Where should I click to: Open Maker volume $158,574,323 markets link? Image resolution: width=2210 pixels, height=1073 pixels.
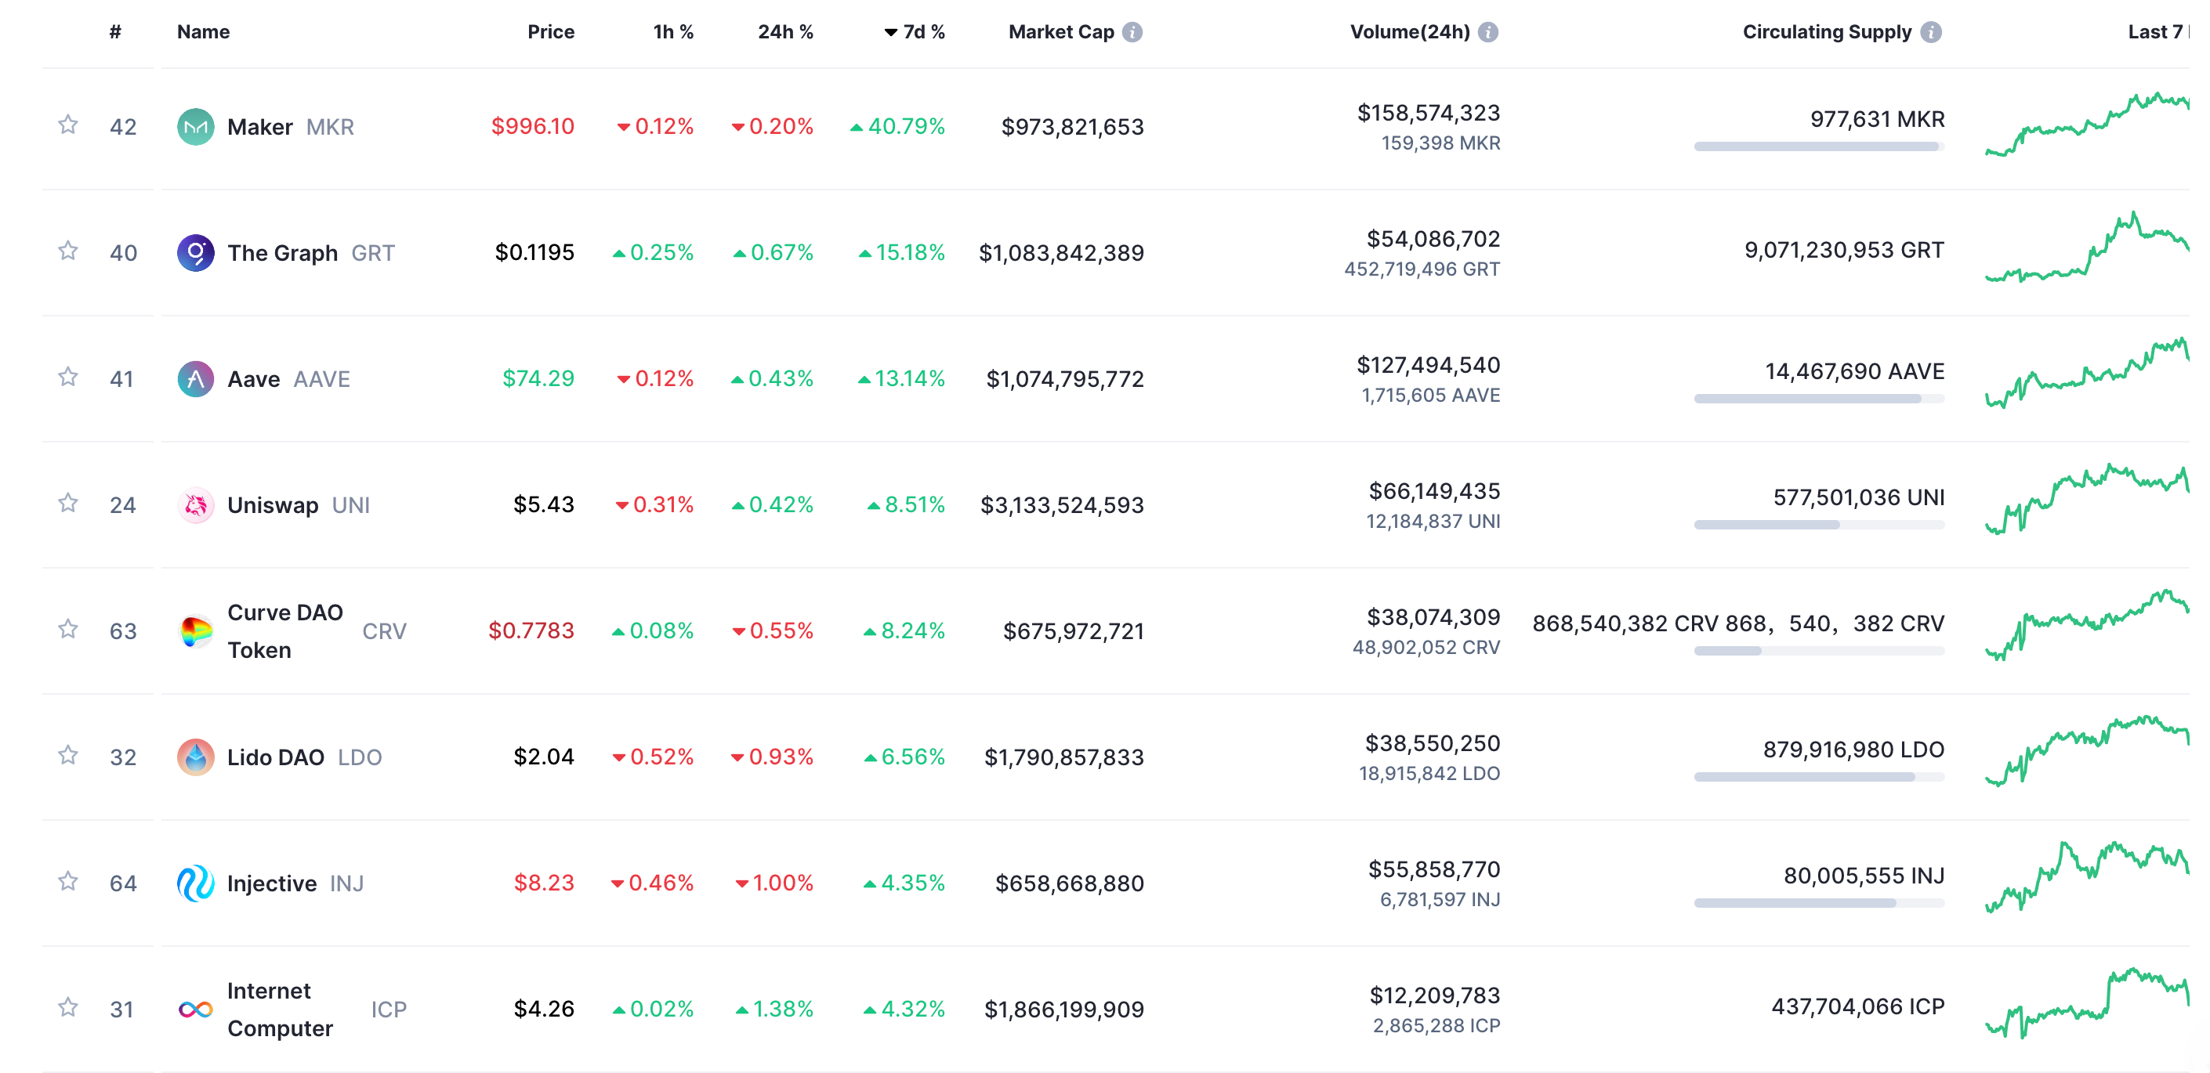point(1429,114)
